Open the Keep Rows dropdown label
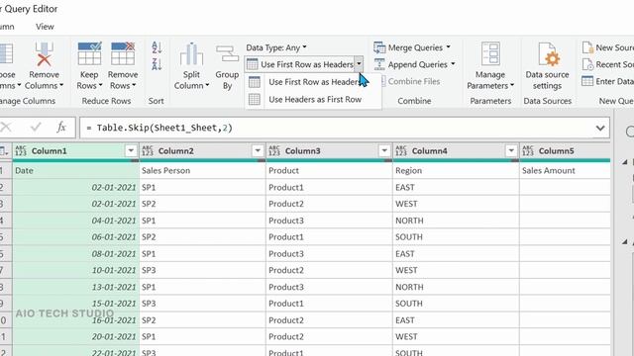634x356 pixels. 89,80
